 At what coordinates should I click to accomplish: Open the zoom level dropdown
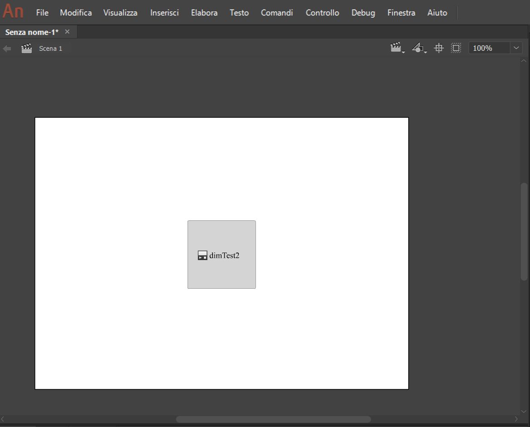pos(516,47)
